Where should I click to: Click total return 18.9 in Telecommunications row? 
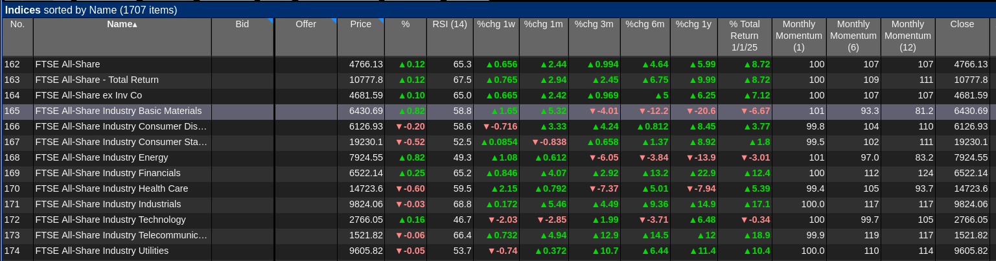coord(757,235)
